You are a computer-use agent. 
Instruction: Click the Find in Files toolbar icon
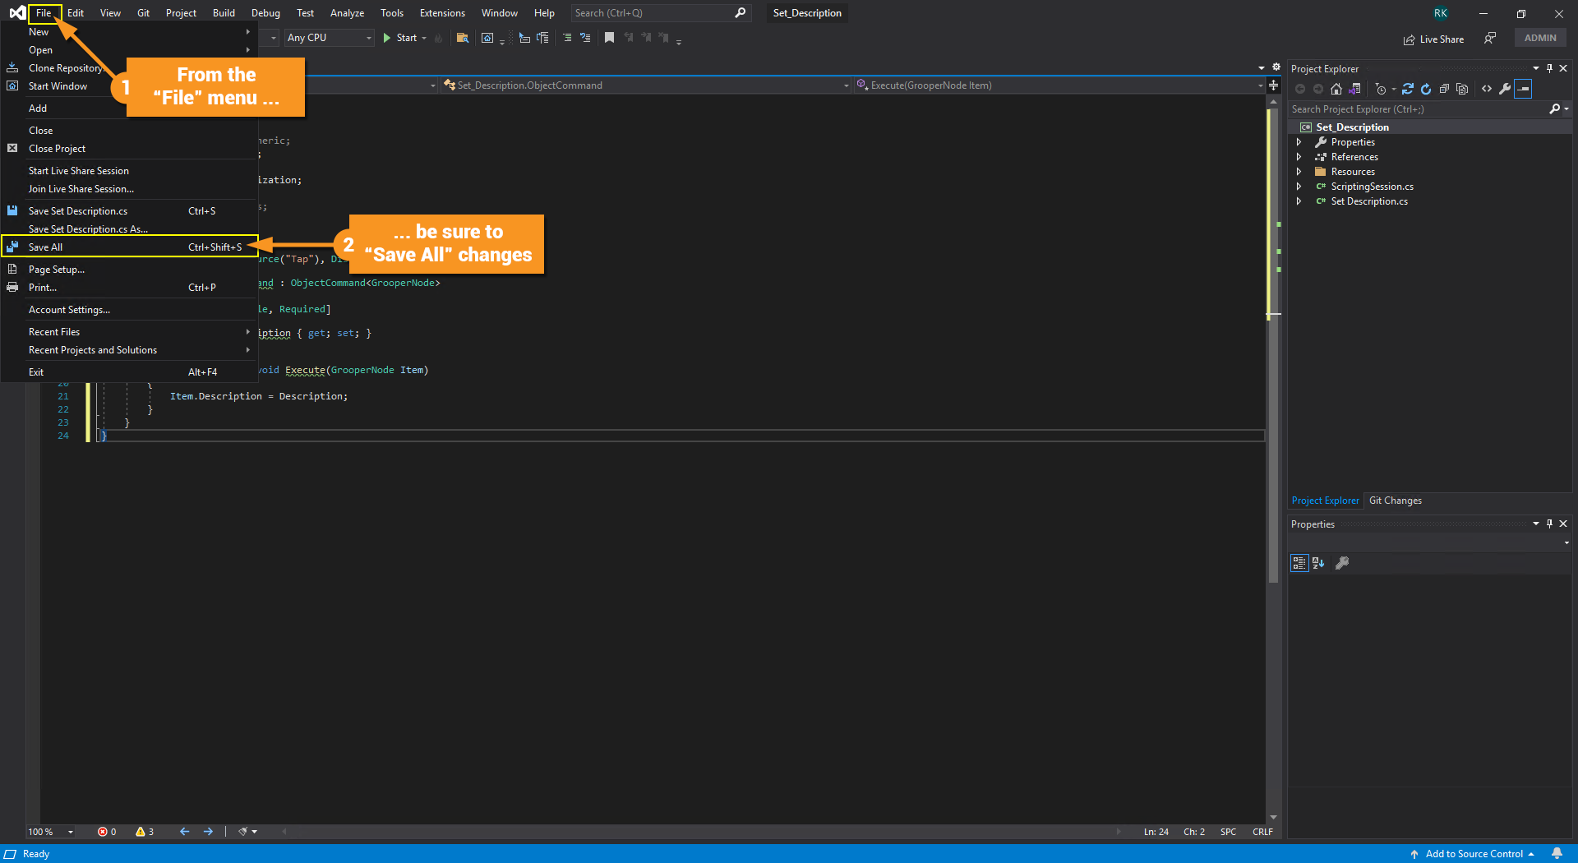(463, 38)
